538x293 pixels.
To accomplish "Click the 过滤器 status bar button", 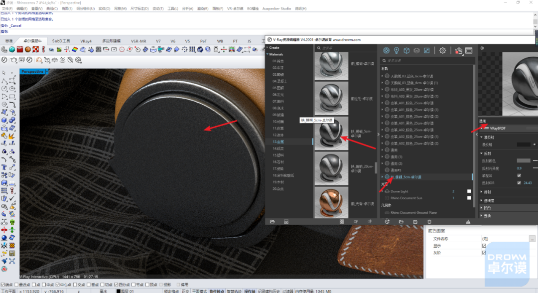I will (x=288, y=291).
